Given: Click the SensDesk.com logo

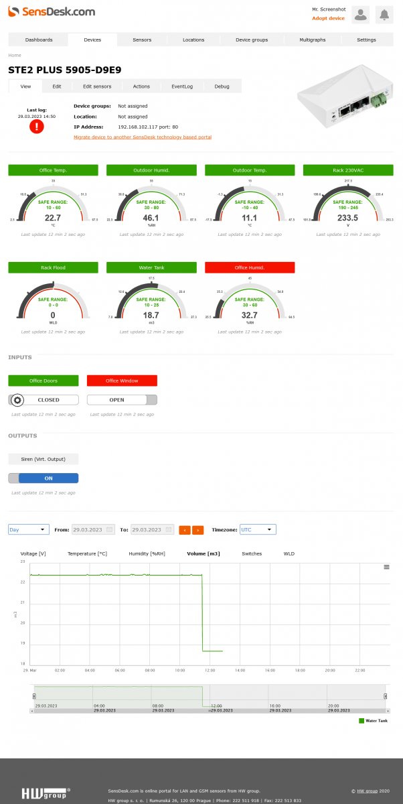Looking at the screenshot, I should 52,11.
